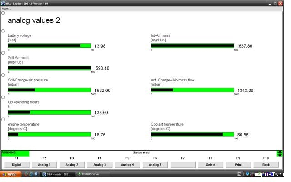The height and width of the screenshot is (182, 291).
Task: Go to Analog 5 page
Action: pyautogui.click(x=155, y=164)
